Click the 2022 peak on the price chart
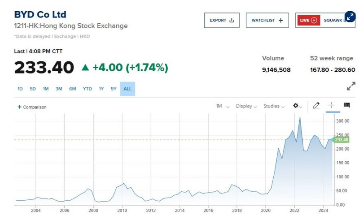The height and width of the screenshot is (224, 359). (300, 118)
